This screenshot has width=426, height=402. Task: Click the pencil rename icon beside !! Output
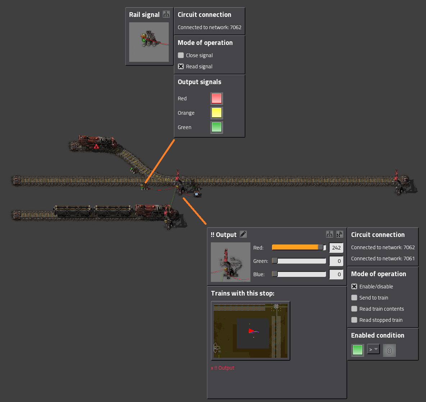point(243,234)
